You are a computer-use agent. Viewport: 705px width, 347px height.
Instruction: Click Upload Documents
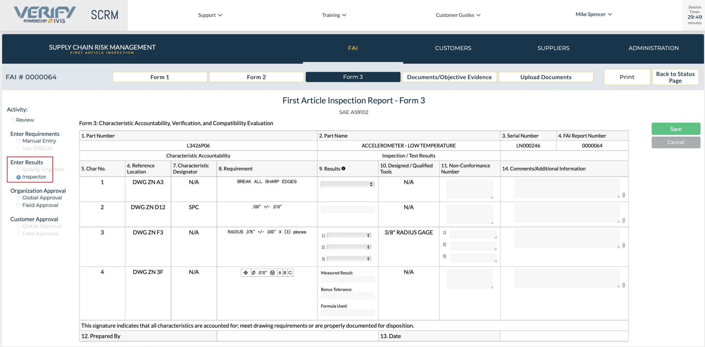[546, 77]
